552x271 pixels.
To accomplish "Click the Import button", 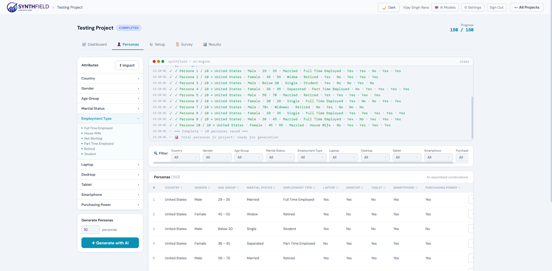I will [x=127, y=65].
